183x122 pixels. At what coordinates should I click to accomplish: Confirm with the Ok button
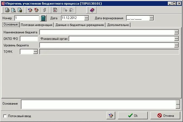pos(133,115)
